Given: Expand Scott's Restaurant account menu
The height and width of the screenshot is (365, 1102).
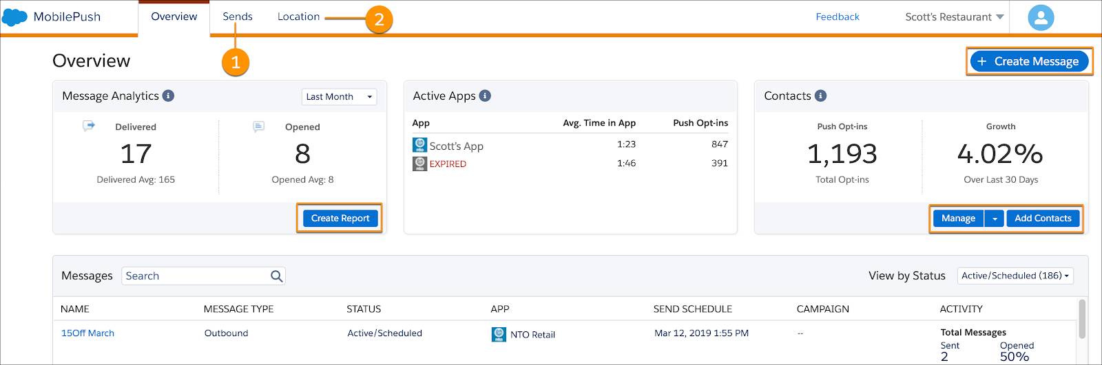Looking at the screenshot, I should point(954,17).
